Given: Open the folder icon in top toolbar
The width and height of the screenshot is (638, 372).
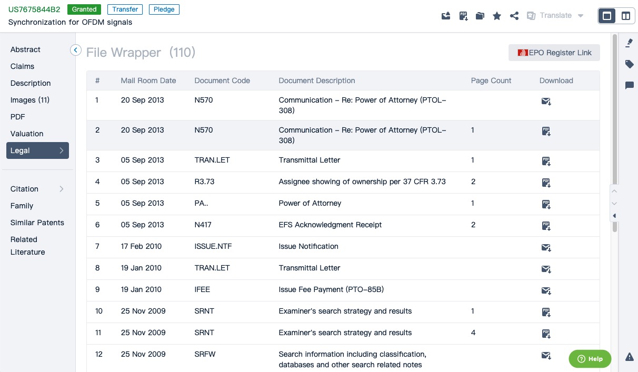Looking at the screenshot, I should [480, 16].
